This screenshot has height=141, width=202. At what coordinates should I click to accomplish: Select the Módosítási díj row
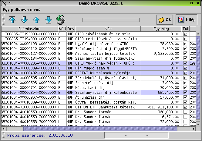[99, 88]
